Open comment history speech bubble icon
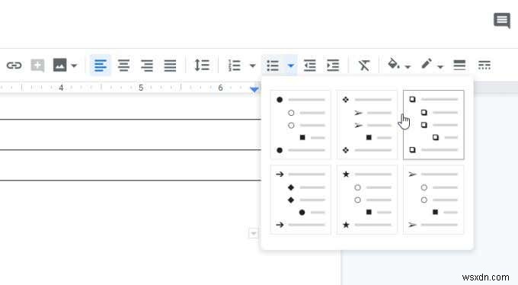 coord(502,21)
